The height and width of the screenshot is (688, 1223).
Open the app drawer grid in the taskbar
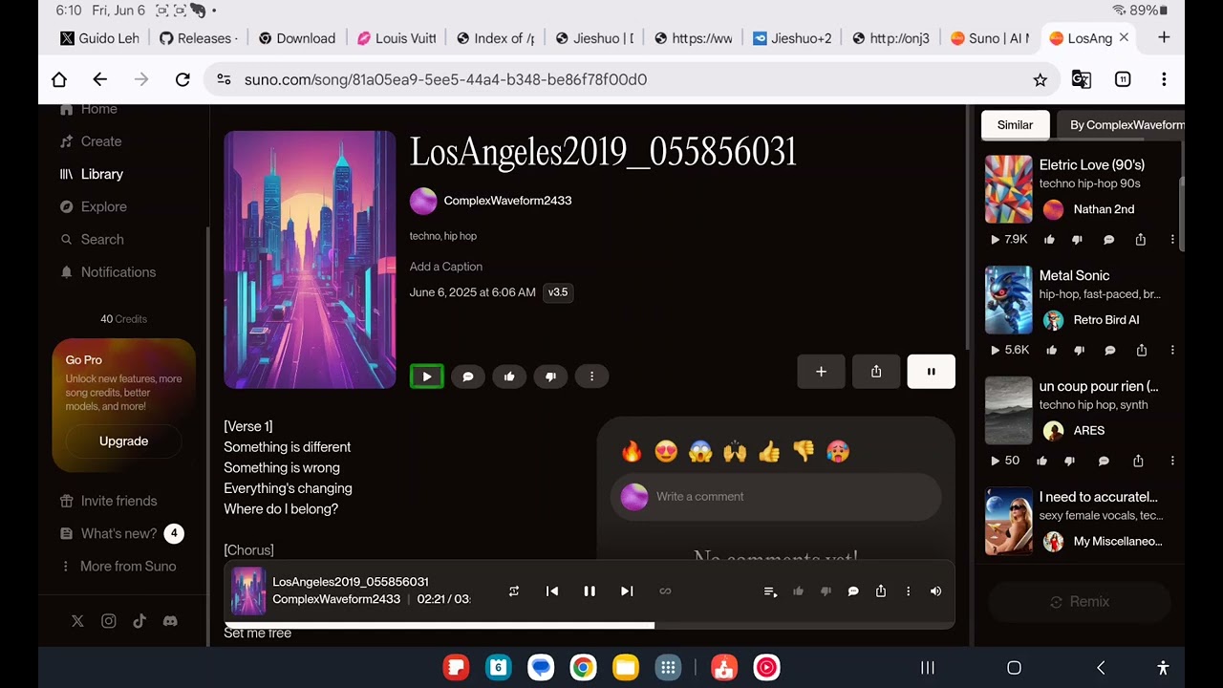[x=669, y=668]
